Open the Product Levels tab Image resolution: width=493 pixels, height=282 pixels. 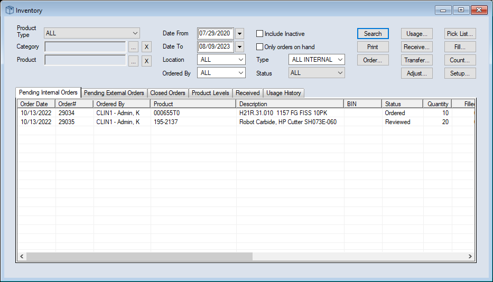tap(210, 93)
